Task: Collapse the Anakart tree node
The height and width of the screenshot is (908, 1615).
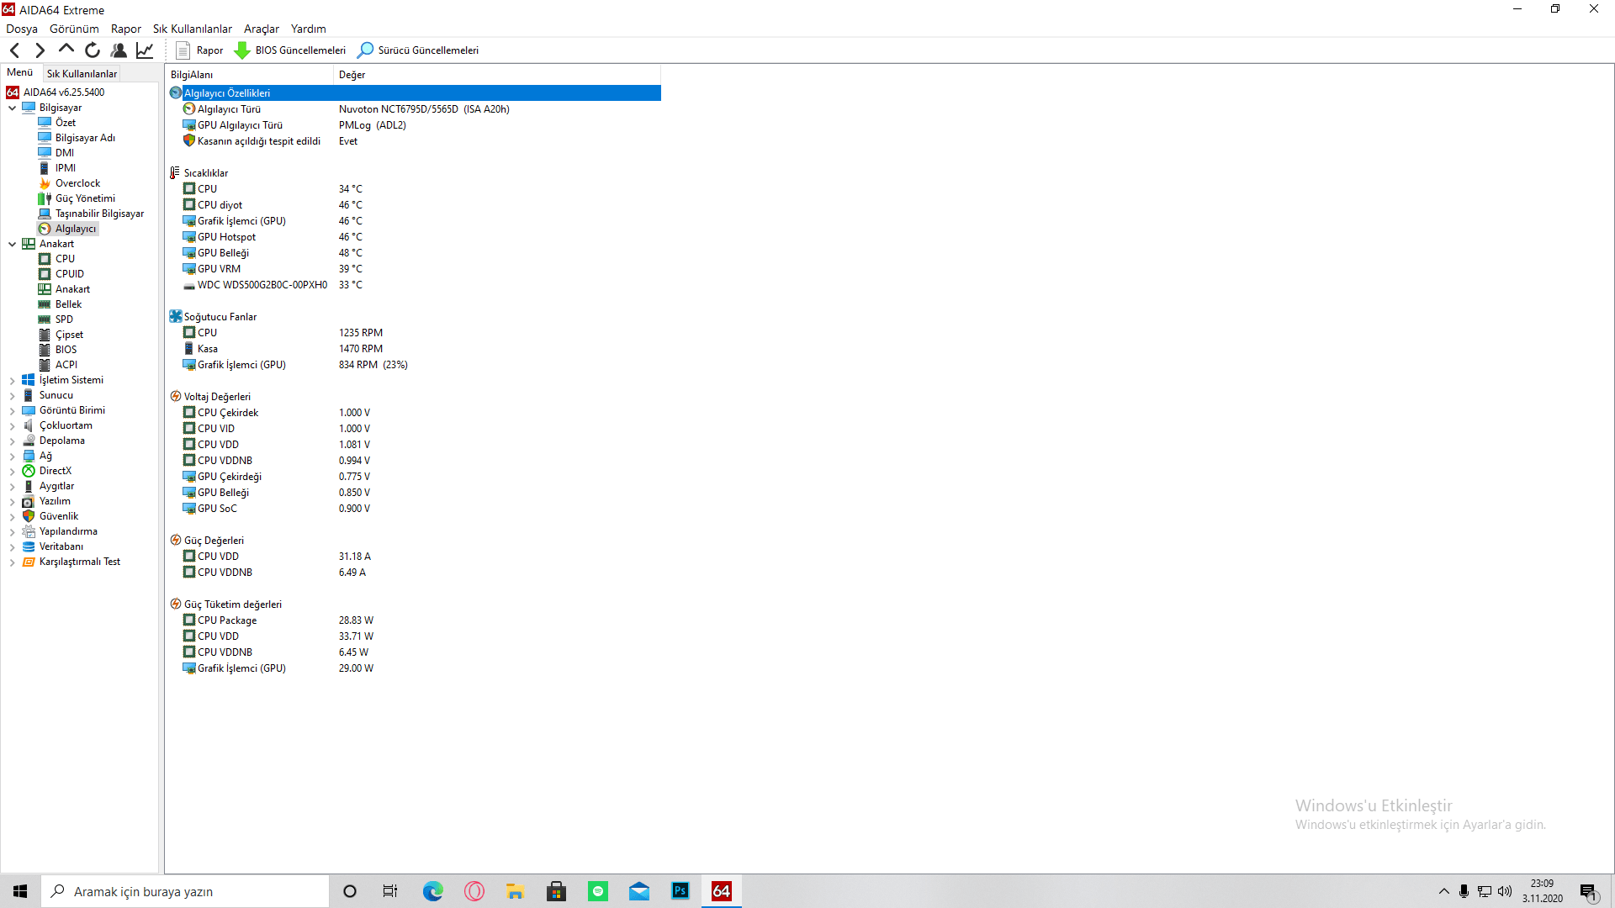Action: (x=13, y=244)
